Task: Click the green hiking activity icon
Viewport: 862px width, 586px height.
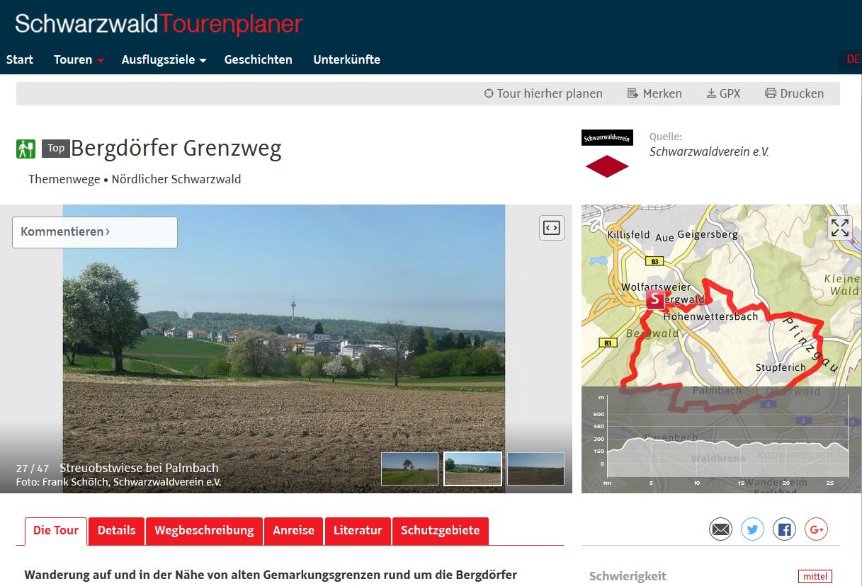Action: point(25,149)
